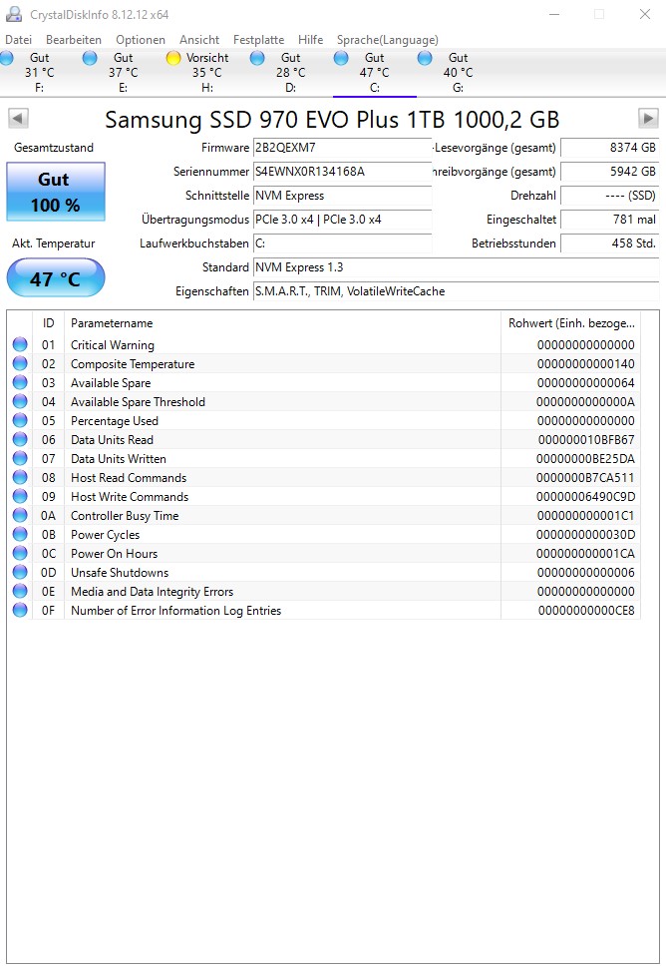Select the Composite Temperature parameter name
666x969 pixels.
click(x=133, y=364)
